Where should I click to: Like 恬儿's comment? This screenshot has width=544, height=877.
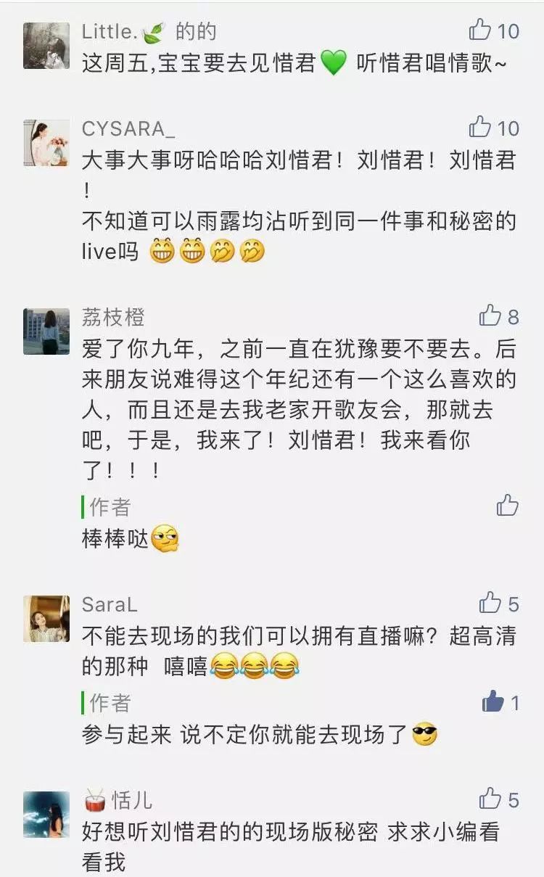point(490,799)
